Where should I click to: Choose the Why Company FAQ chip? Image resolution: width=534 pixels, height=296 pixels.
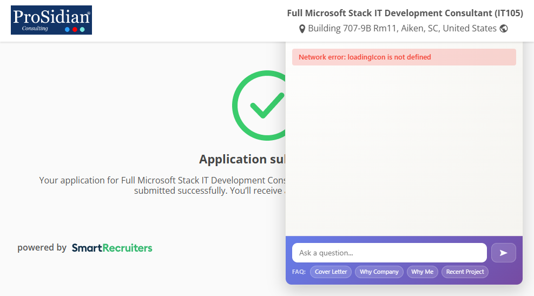pos(379,272)
